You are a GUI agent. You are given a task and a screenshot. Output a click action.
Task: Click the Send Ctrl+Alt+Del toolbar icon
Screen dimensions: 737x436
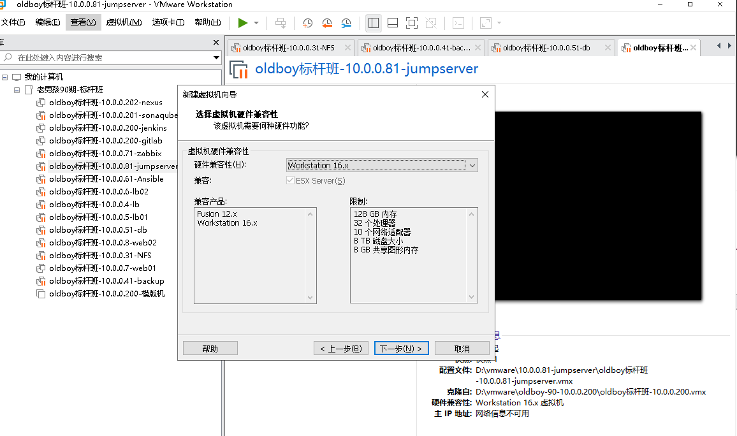281,22
